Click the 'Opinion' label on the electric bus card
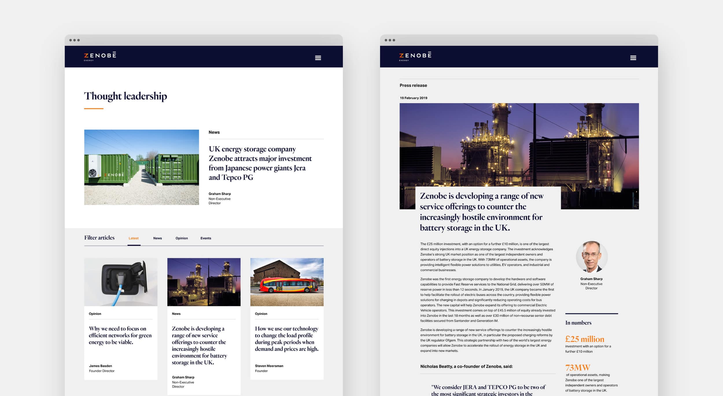Viewport: 723px width, 396px height. [261, 314]
